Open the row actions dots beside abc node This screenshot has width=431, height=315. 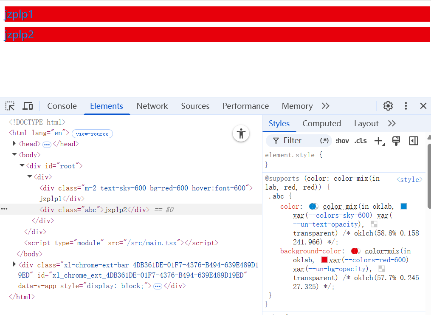coord(4,209)
